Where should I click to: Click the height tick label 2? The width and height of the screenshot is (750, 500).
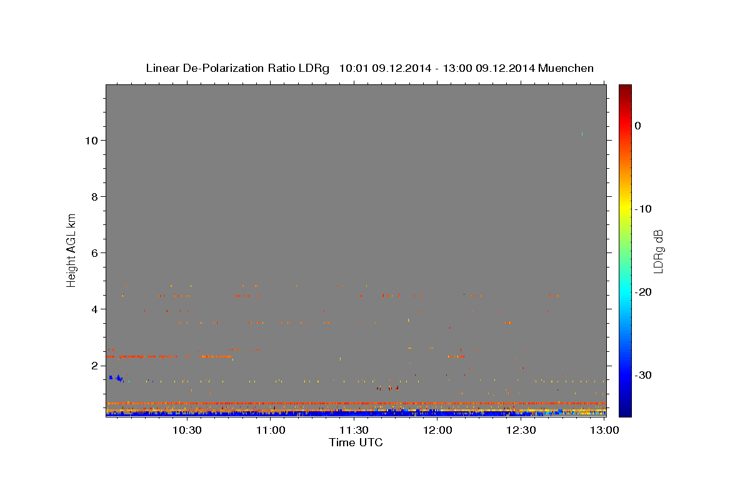coord(95,366)
